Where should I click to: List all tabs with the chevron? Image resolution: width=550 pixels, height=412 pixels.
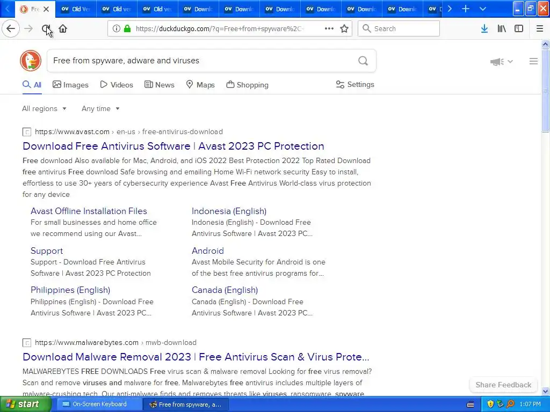pos(483,9)
